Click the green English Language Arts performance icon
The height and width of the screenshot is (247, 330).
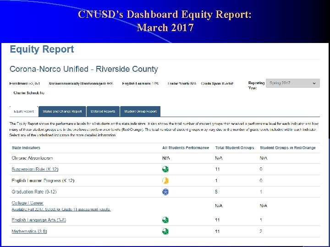(165, 220)
